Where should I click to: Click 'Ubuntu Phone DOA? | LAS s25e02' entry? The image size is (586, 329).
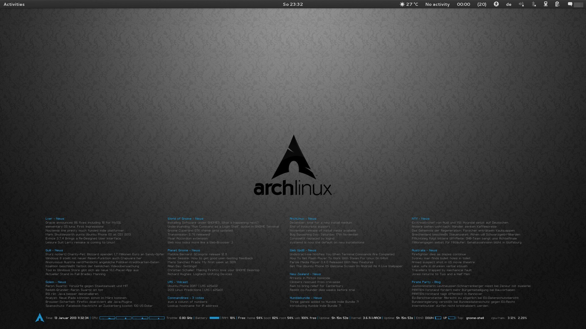pos(193,286)
